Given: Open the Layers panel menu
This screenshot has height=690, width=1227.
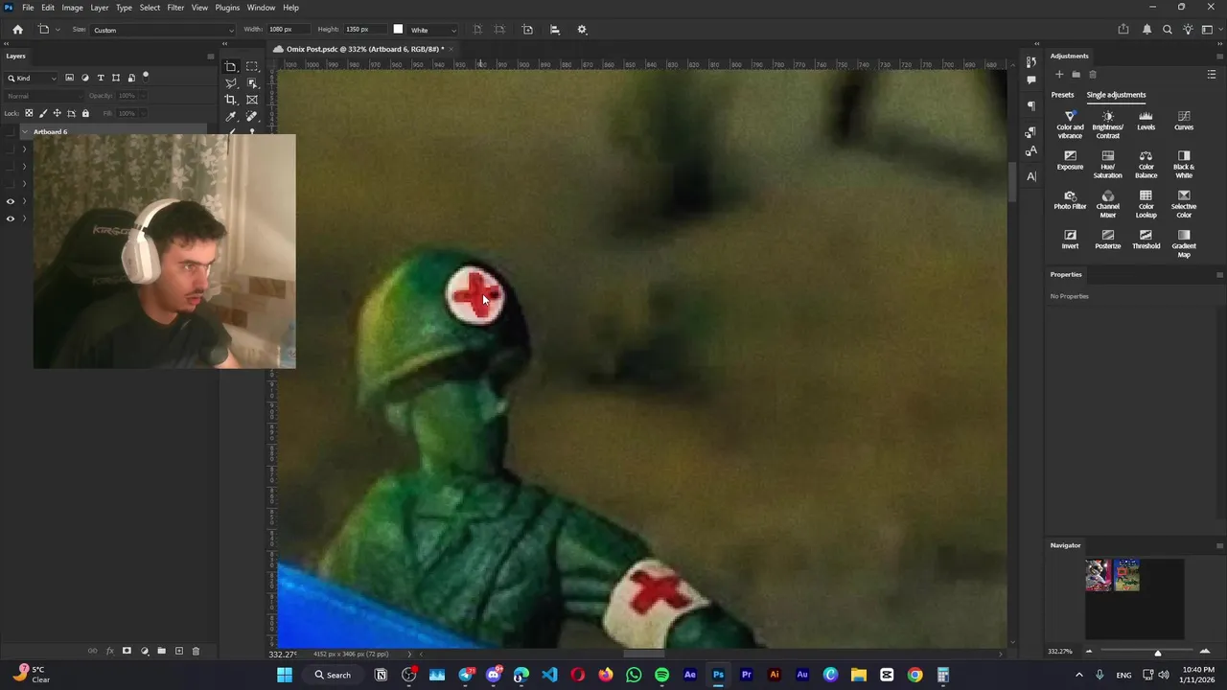Looking at the screenshot, I should [210, 56].
